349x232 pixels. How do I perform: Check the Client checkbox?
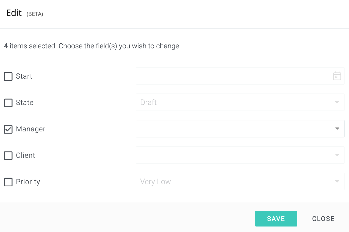click(8, 156)
